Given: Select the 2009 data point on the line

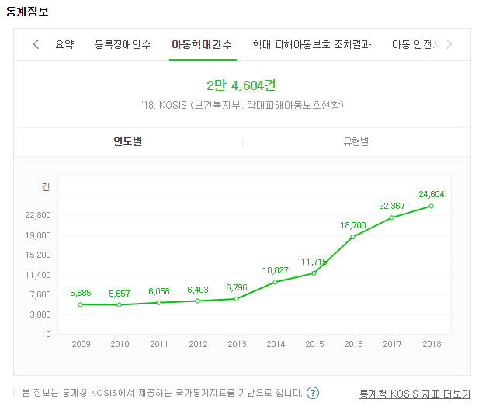Looking at the screenshot, I should point(81,304).
